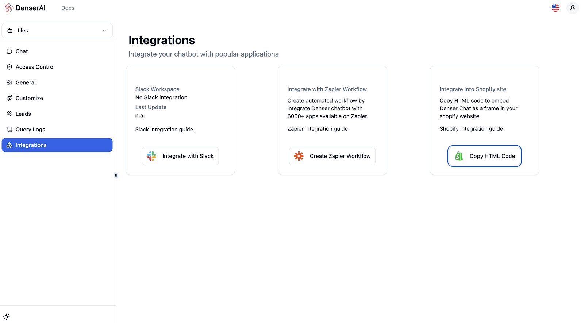Click the Chat speech bubble icon
The width and height of the screenshot is (584, 323).
[9, 51]
